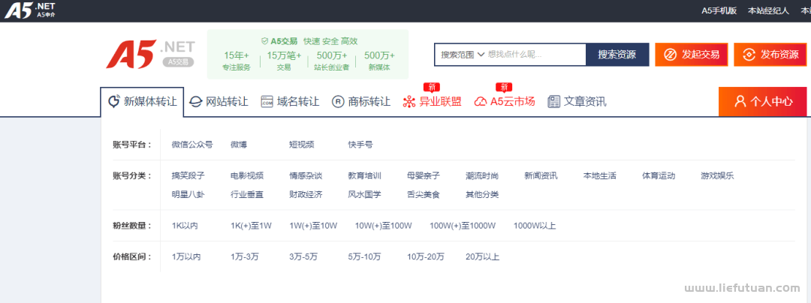The height and width of the screenshot is (303, 811).
Task: Open A5云市场 tab
Action: pyautogui.click(x=505, y=102)
